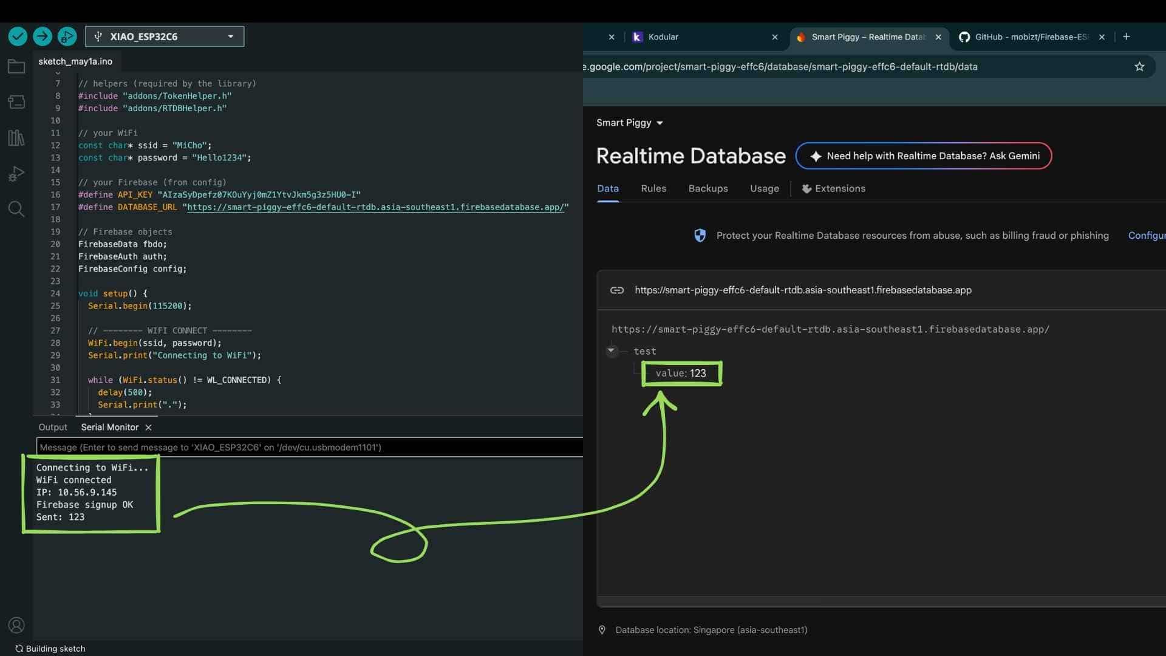1166x656 pixels.
Task: Click the Upload arrow button
Action: point(43,36)
